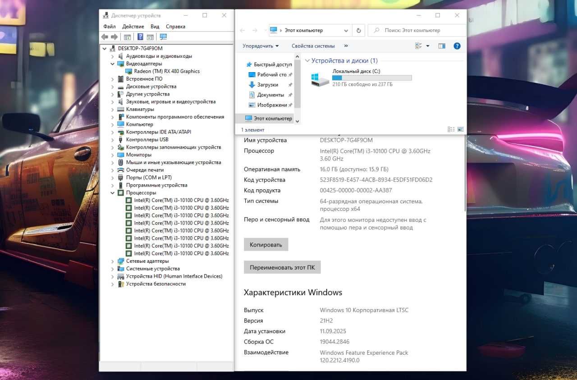Click the Windows 10 Корпоративная LTSC edition text

364,310
